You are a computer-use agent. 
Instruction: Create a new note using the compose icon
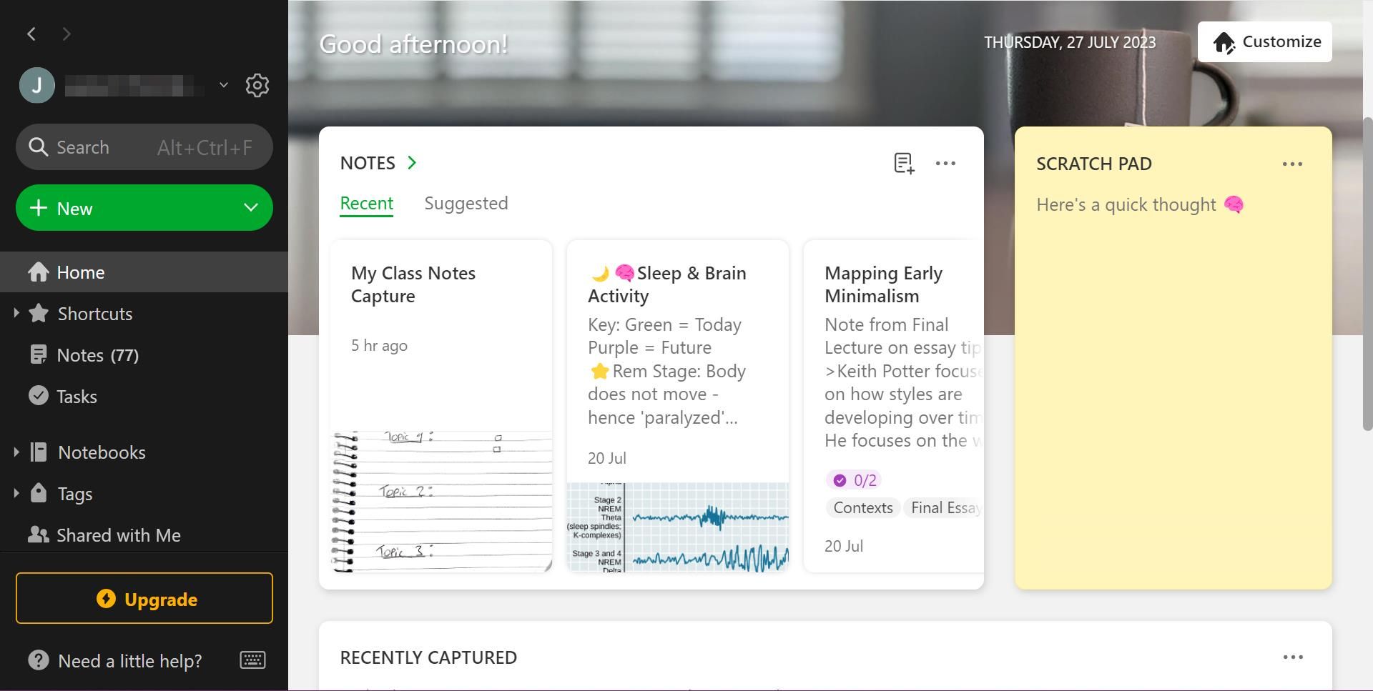903,163
